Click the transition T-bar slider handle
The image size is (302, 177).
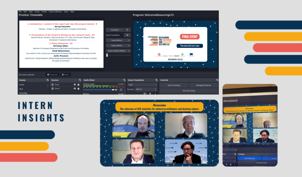(x=107, y=55)
